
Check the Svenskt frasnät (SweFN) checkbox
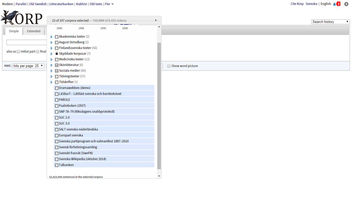(x=57, y=153)
